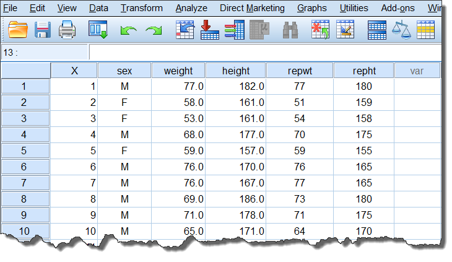Click the Open data document folder icon
Screen dimensions: 452x262
coord(19,29)
